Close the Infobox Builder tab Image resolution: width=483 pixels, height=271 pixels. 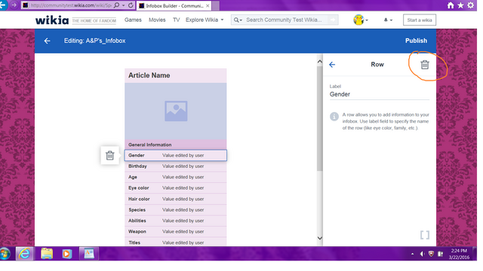208,5
